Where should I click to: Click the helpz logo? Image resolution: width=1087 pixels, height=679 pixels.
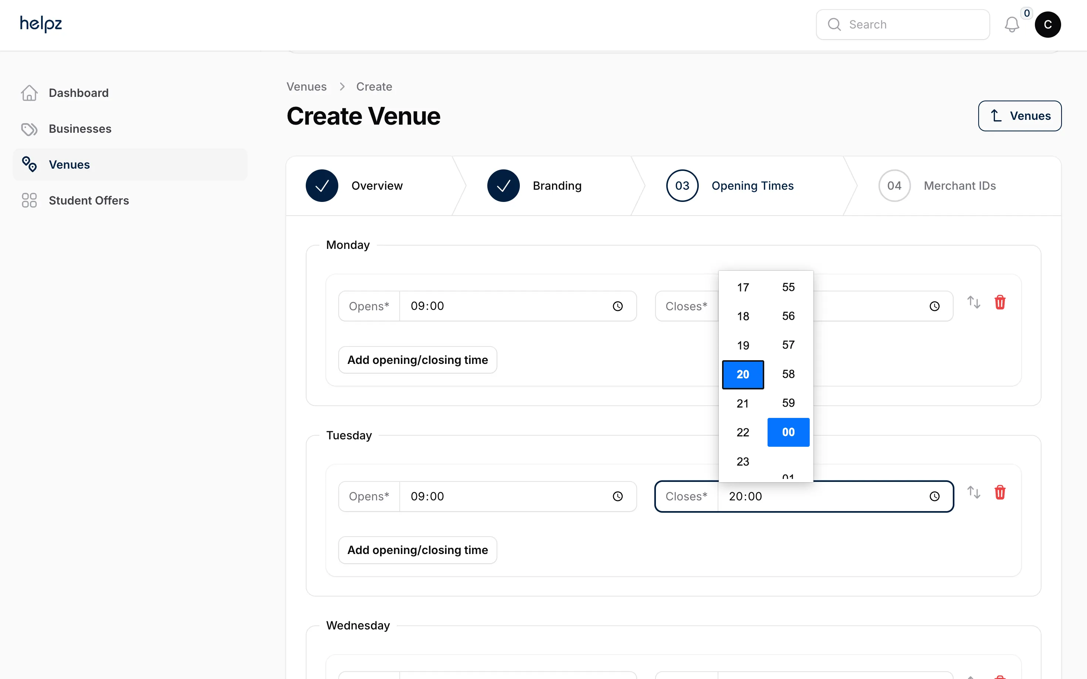[x=41, y=24]
